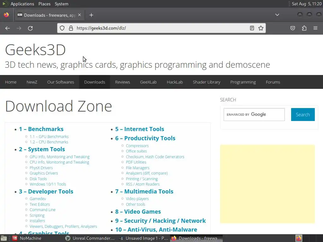
Task: Open the 1 – Benchmarks link
Action: point(41,129)
